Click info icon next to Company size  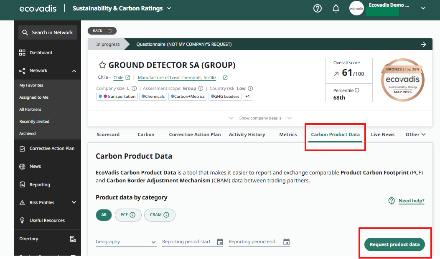[x=134, y=88]
